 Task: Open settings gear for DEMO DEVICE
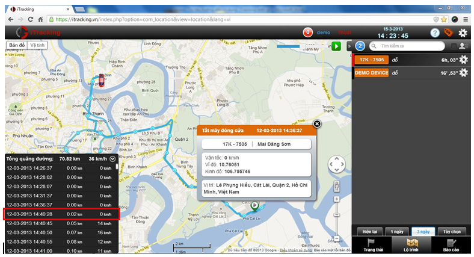coord(463,73)
